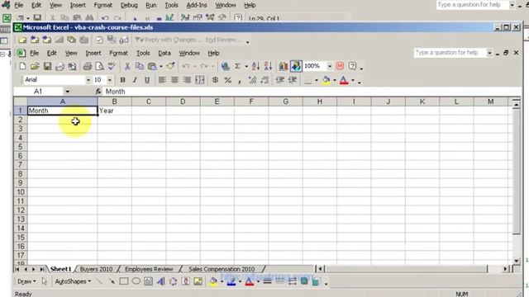The height and width of the screenshot is (297, 529).
Task: Open the AutoSum functions dropdown arrow
Action: click(x=246, y=66)
